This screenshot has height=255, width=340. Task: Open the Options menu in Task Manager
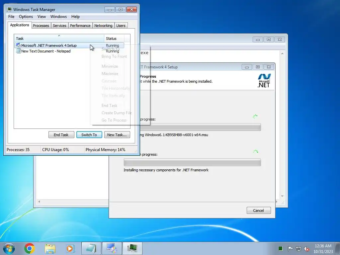26,17
